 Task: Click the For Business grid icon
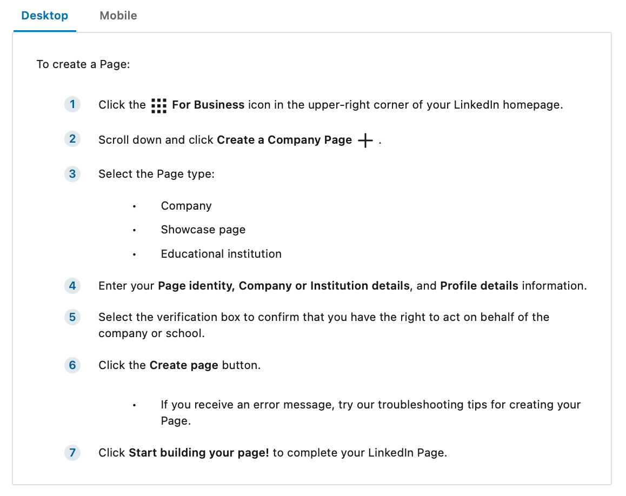point(159,106)
